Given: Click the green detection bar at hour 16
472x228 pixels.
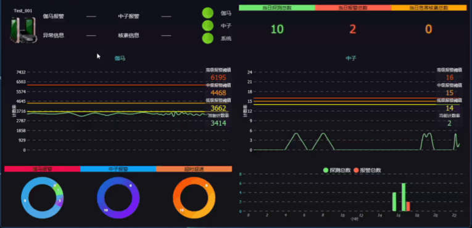Looking at the screenshot, I should [x=394, y=202].
